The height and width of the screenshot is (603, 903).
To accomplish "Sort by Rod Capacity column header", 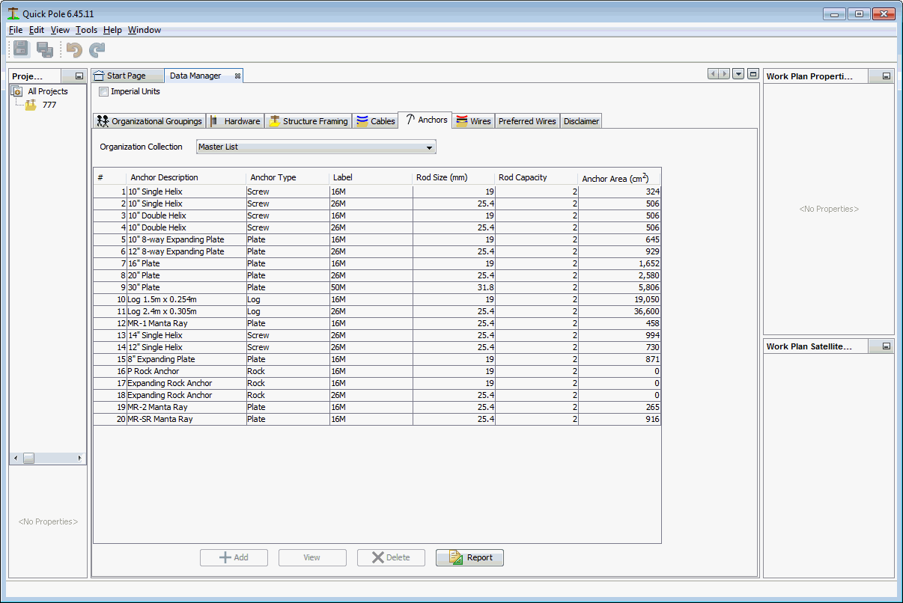I will (537, 177).
